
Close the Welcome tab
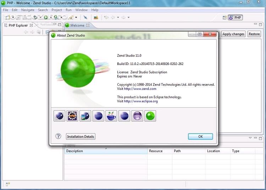[x=88, y=25]
